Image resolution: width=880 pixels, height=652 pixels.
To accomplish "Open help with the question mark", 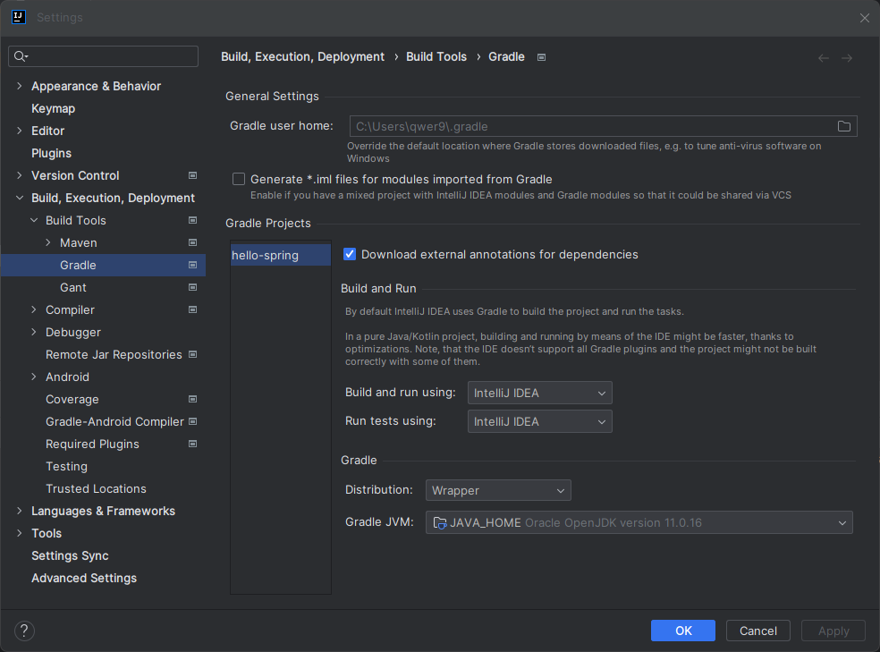I will click(24, 631).
